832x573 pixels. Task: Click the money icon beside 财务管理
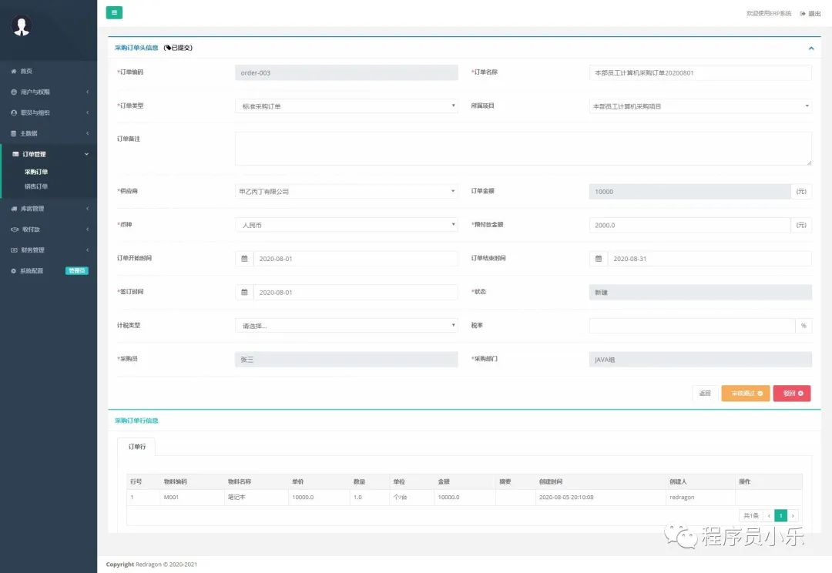(15, 250)
